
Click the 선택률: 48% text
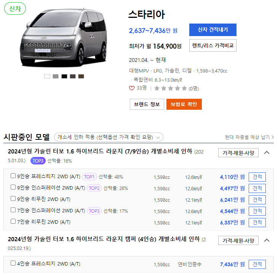coord(111,177)
